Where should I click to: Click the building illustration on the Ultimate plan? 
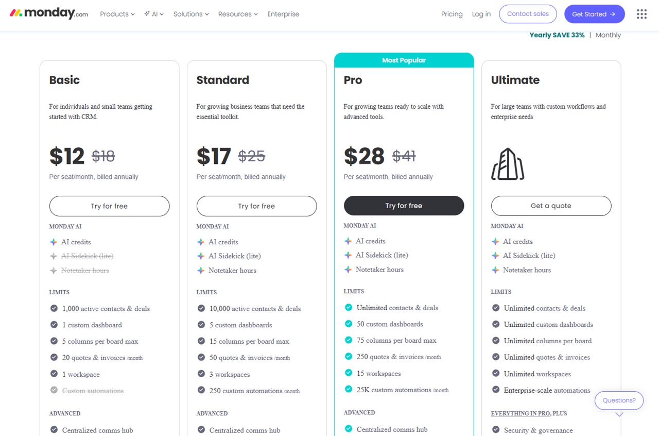tap(508, 164)
